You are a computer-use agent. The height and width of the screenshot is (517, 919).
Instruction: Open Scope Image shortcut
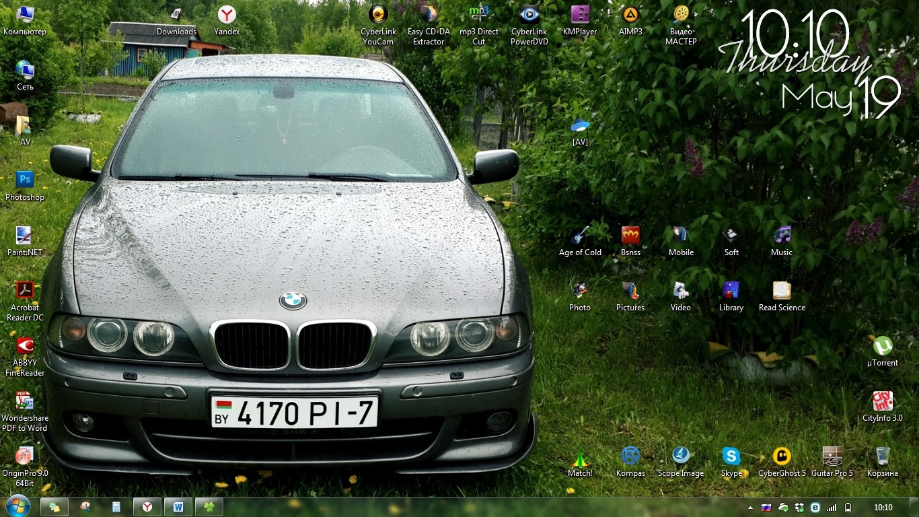point(681,462)
